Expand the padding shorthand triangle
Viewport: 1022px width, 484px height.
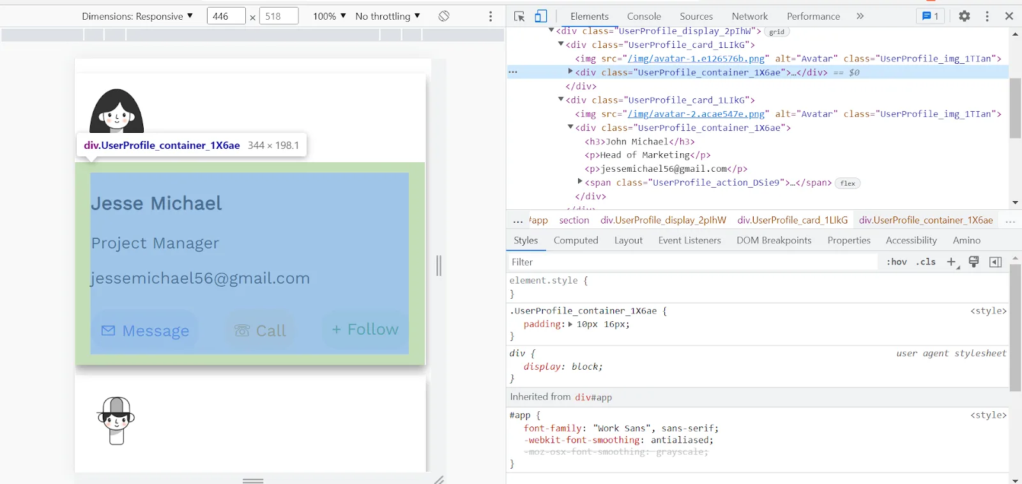[x=570, y=324]
